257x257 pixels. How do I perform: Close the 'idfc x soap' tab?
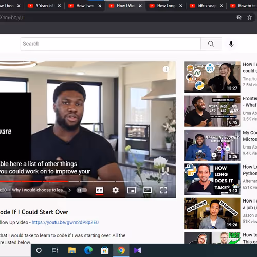click(x=221, y=6)
